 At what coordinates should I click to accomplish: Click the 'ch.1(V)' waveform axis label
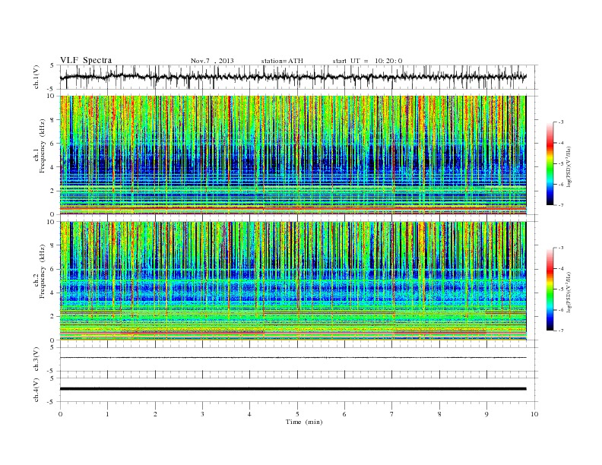click(x=36, y=77)
